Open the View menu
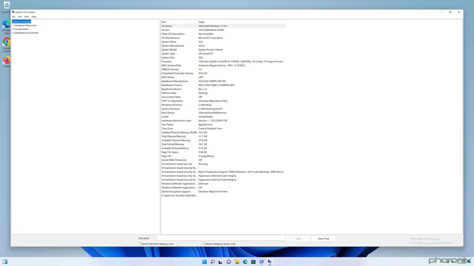The height and width of the screenshot is (266, 474). [x=26, y=17]
